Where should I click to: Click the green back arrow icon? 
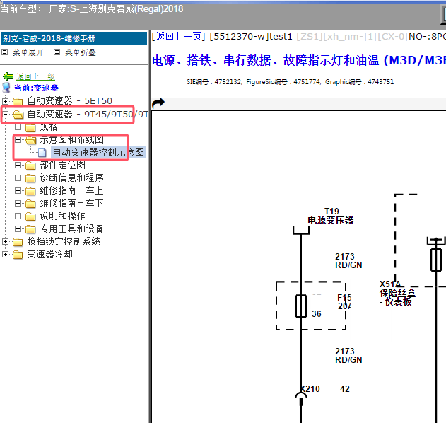click(x=8, y=76)
